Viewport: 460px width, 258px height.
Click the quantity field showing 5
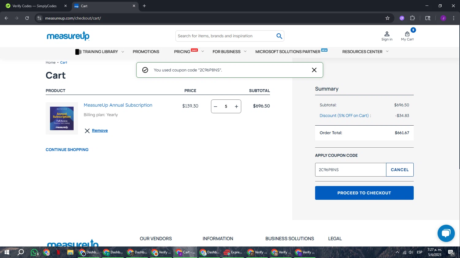226,106
